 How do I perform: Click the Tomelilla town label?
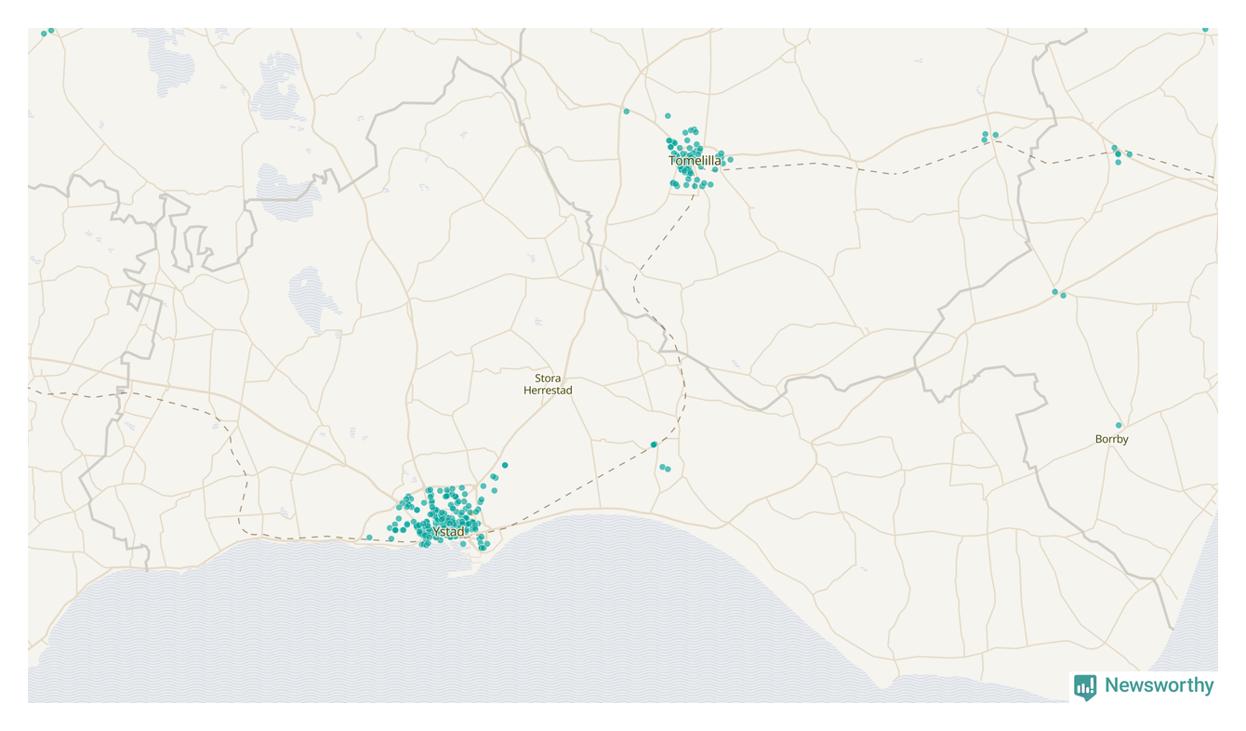pos(695,161)
